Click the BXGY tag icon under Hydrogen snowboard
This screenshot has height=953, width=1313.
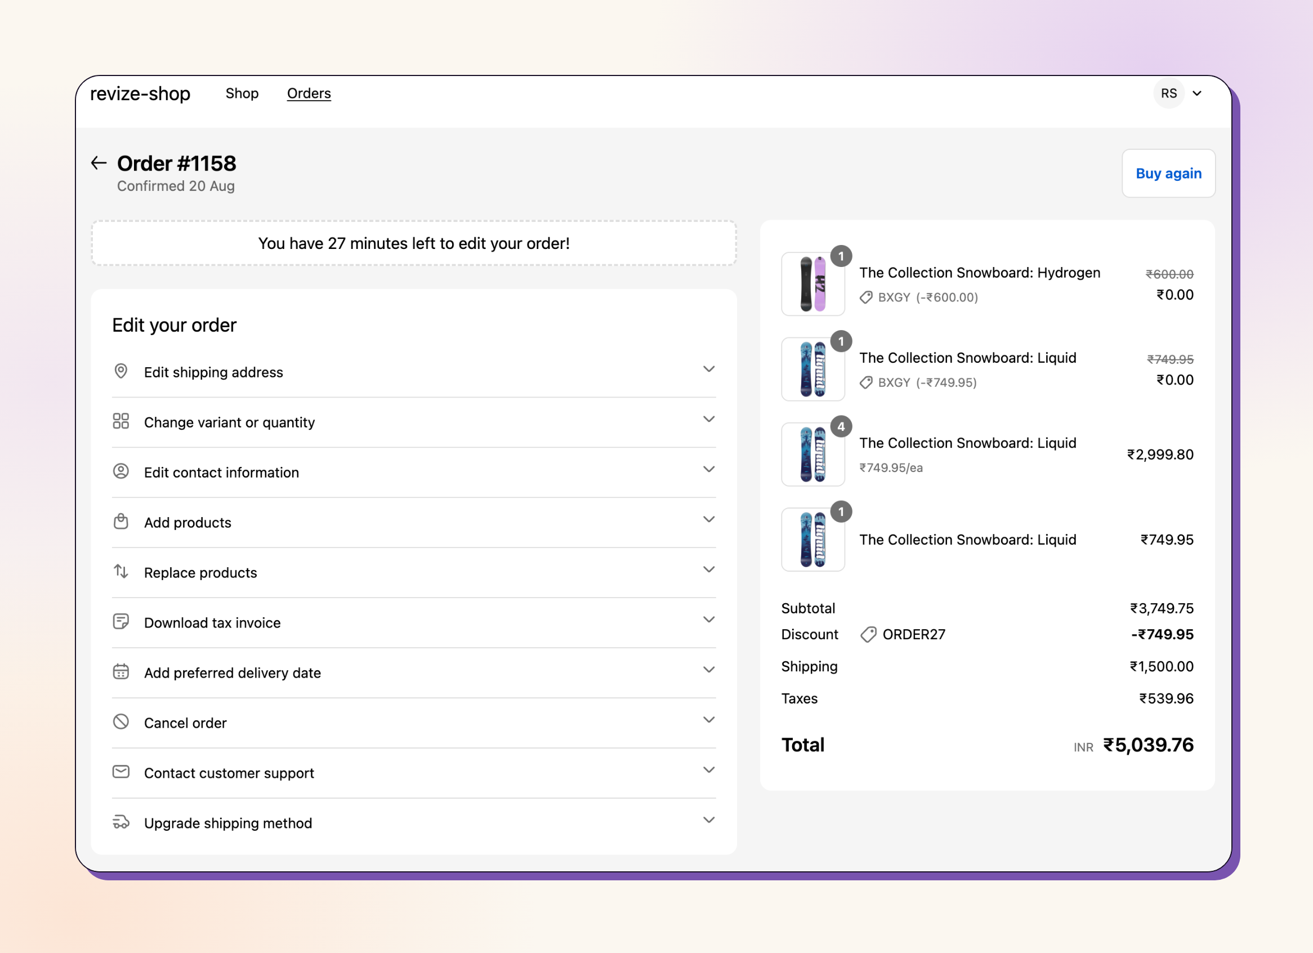pos(866,297)
